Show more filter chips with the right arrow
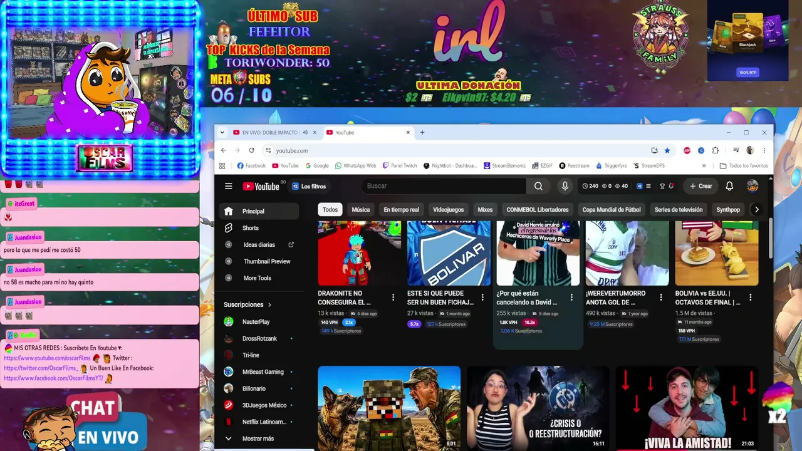 pyautogui.click(x=756, y=210)
